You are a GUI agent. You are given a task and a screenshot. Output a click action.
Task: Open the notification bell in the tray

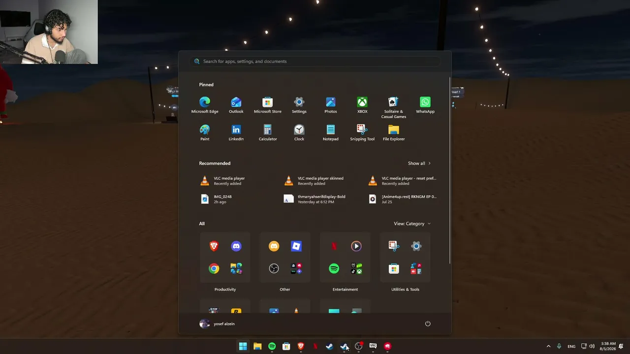point(622,346)
